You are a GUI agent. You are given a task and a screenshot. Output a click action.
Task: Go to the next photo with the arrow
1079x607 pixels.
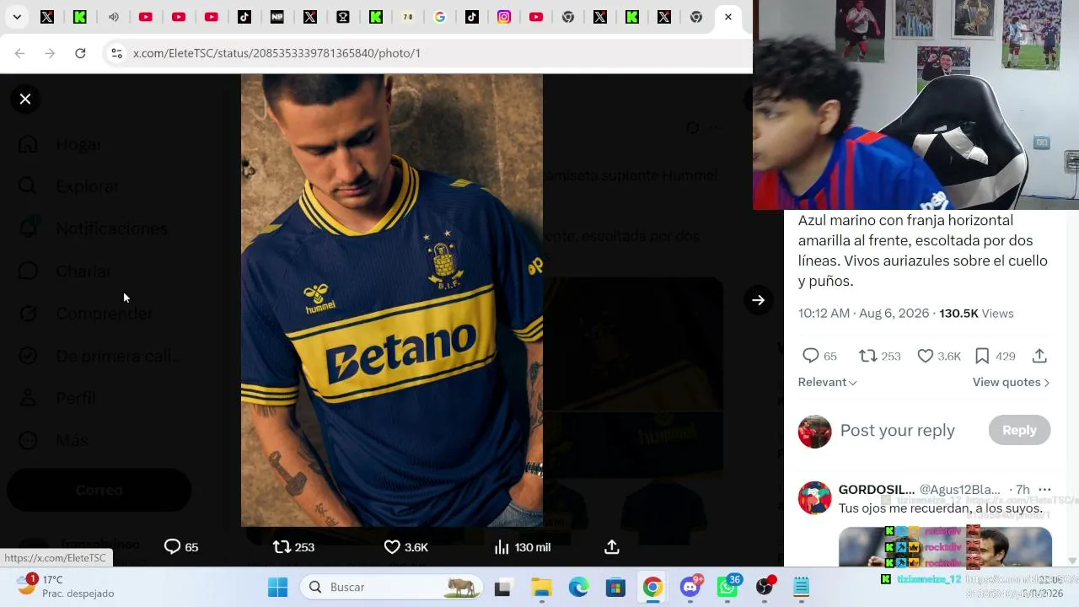[758, 300]
